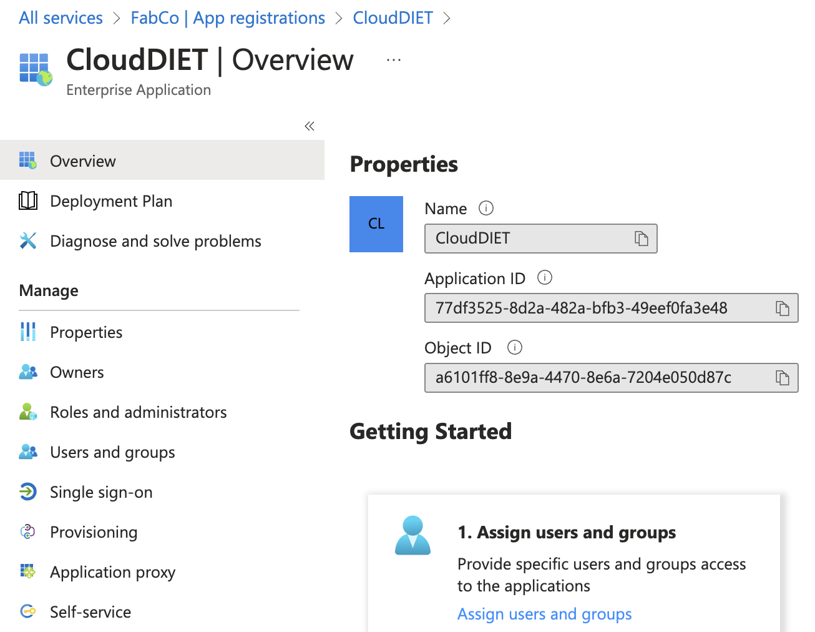The height and width of the screenshot is (632, 815).
Task: Open the more options ellipsis menu
Action: pos(393,59)
